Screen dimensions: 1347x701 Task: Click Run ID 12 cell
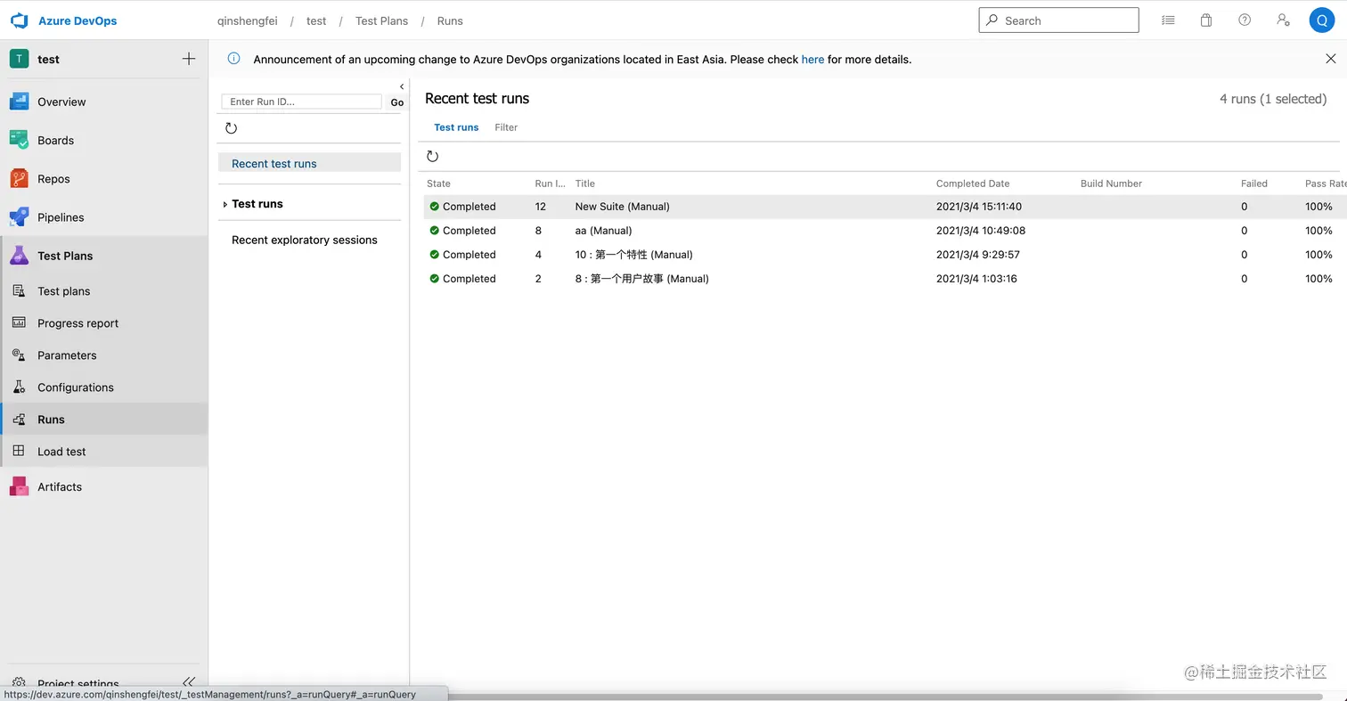pos(540,207)
